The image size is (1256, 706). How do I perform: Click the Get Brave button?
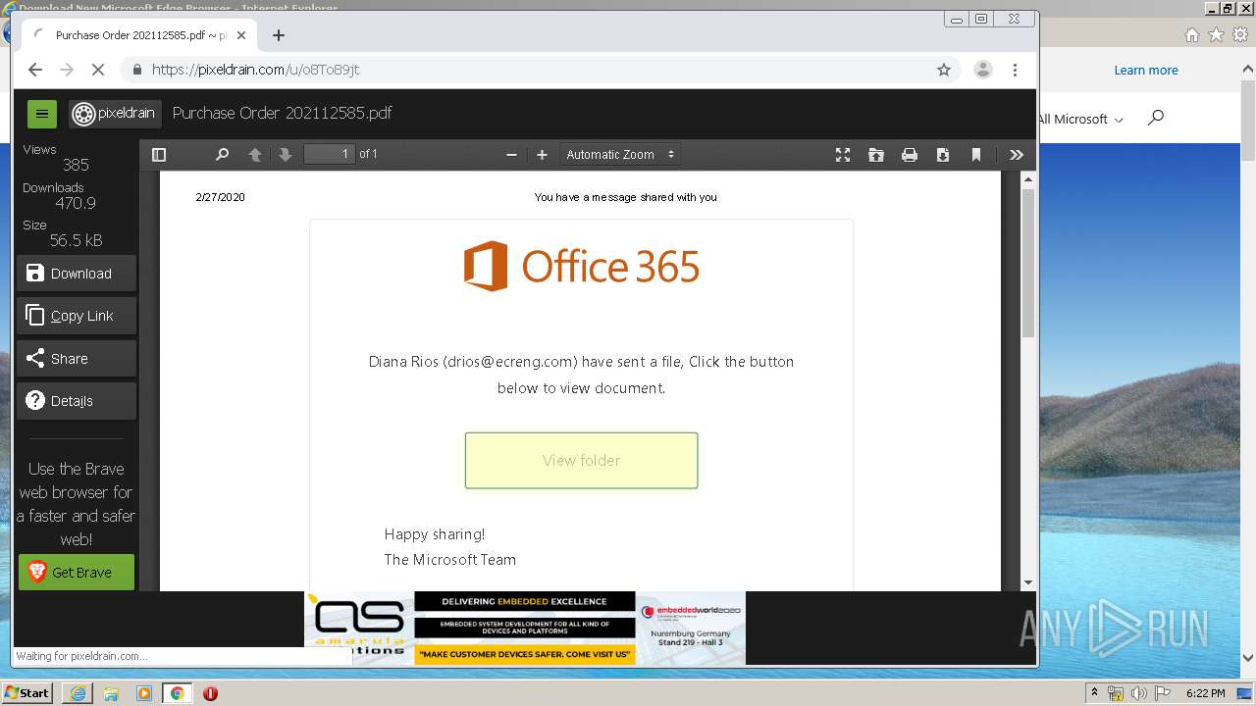[x=77, y=573]
